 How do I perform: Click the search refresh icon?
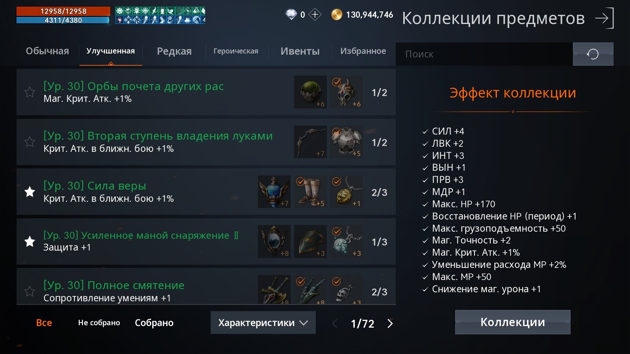[593, 54]
